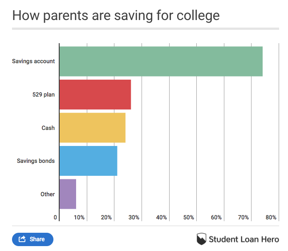Screen dimensions: 288x251
Task: Click the 70% x-axis tick label
Action: [x=243, y=218]
